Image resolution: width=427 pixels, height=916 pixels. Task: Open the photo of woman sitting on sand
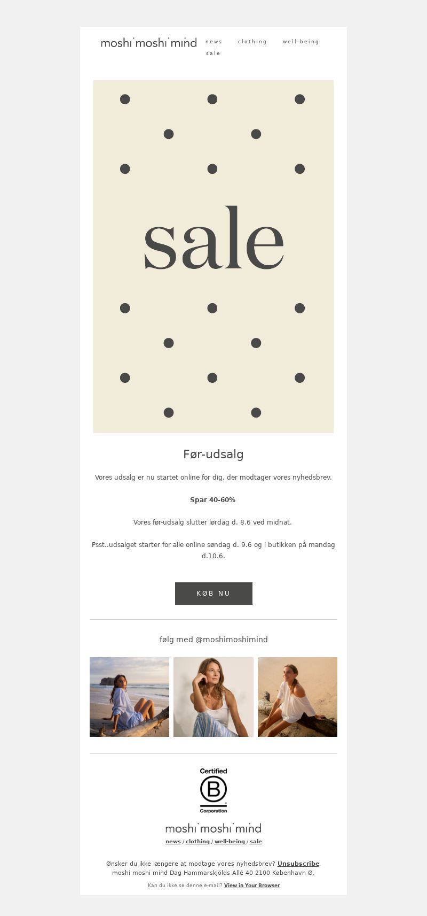coord(297,697)
